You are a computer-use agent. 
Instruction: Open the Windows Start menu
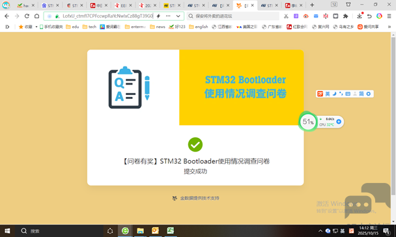(7, 231)
